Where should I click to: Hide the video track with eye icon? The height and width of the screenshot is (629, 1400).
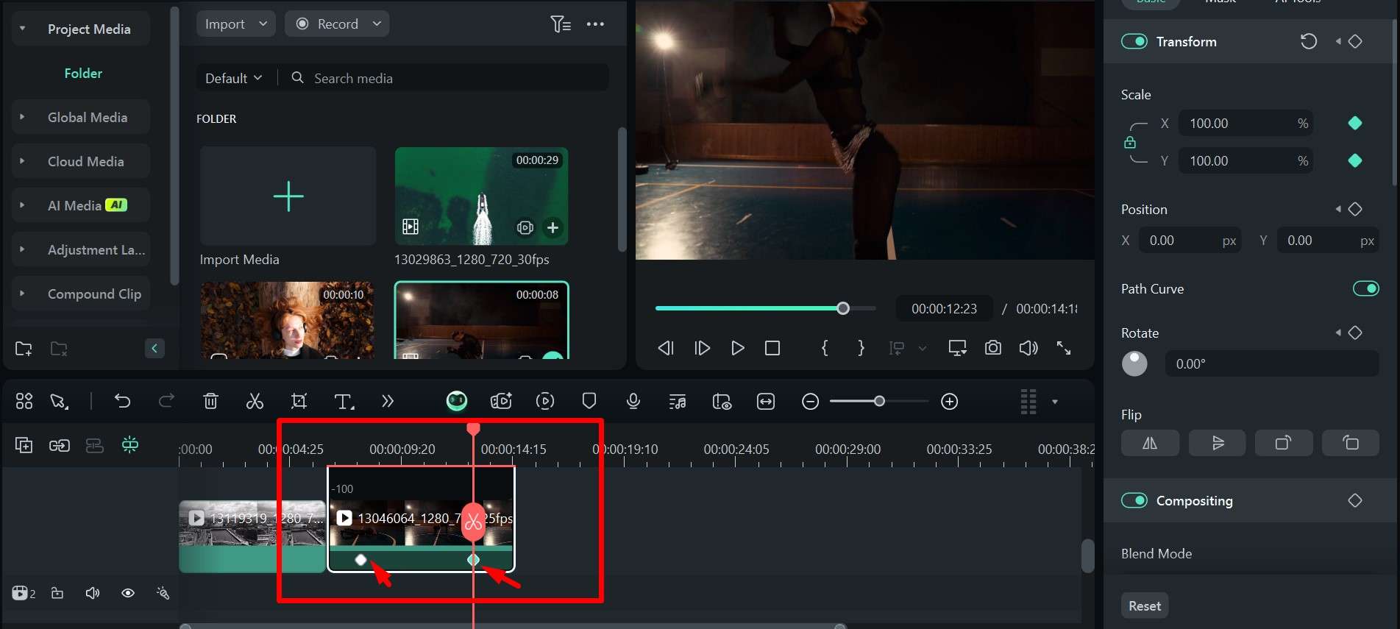(128, 593)
